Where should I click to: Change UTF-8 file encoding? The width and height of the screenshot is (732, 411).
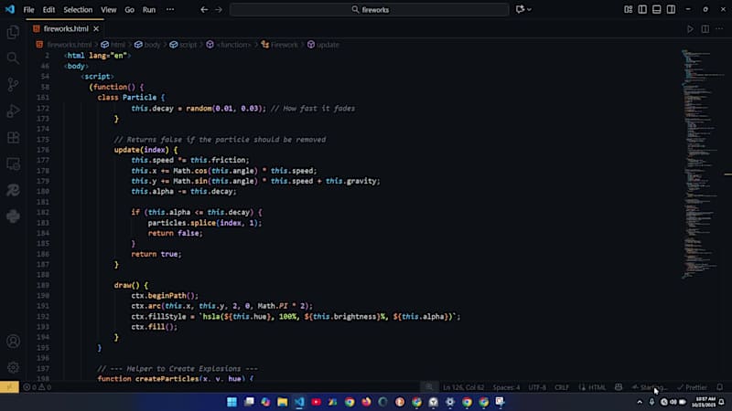point(537,387)
